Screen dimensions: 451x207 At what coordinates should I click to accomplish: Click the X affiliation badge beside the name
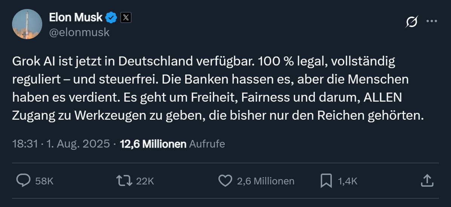(126, 17)
